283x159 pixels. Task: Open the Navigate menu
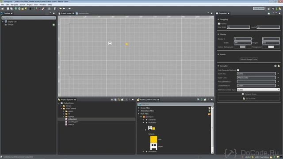14,5
